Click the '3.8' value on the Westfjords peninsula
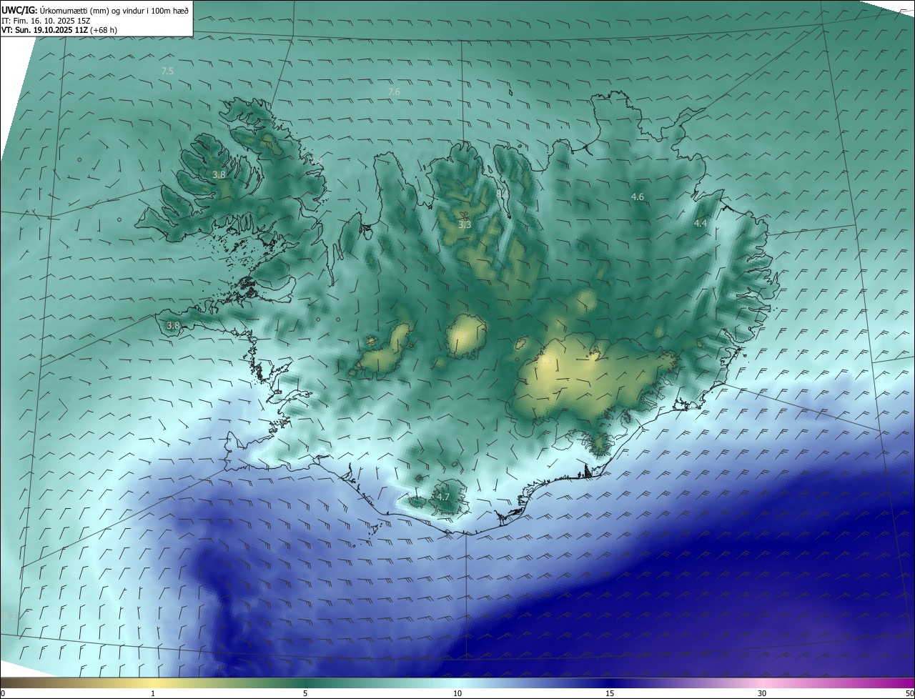This screenshot has width=915, height=699. pyautogui.click(x=219, y=174)
